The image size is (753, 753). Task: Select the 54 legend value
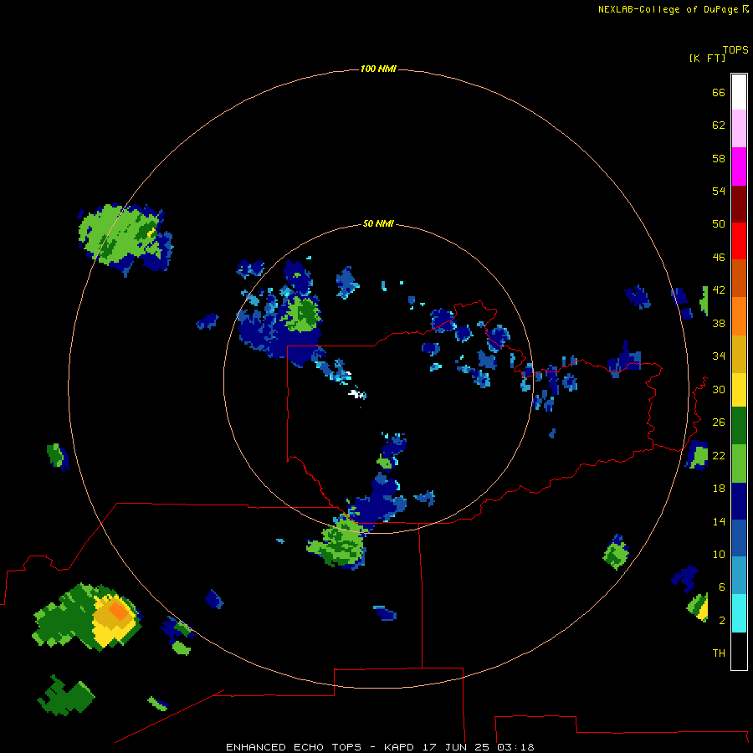tap(719, 191)
